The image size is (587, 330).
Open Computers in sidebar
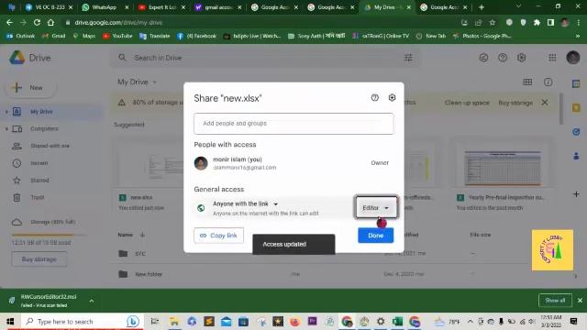point(44,128)
